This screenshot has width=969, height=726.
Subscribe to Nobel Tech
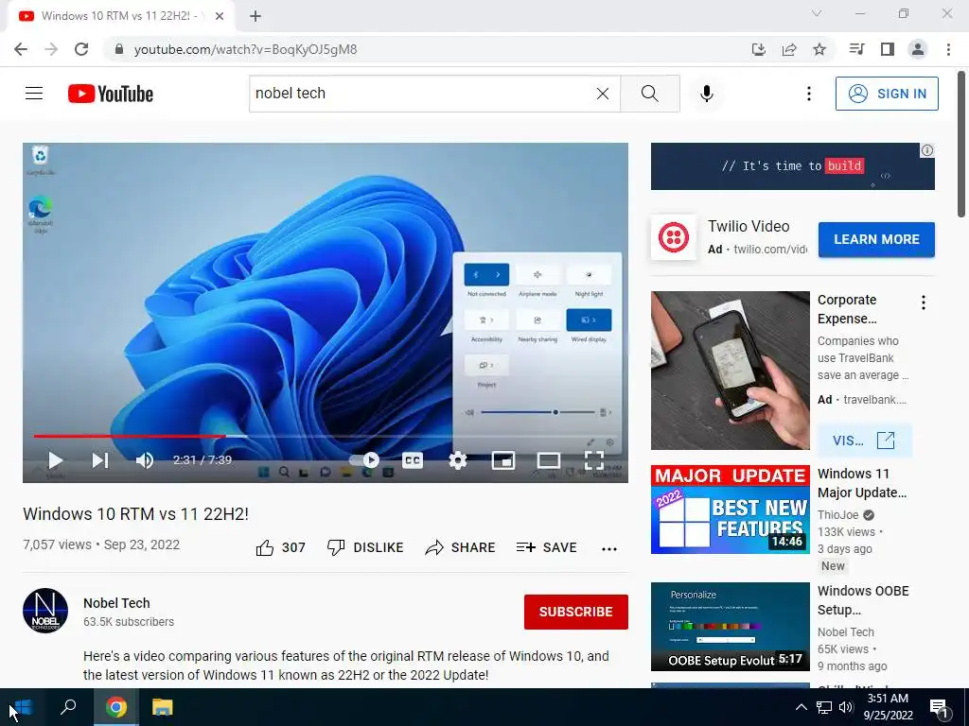(576, 612)
